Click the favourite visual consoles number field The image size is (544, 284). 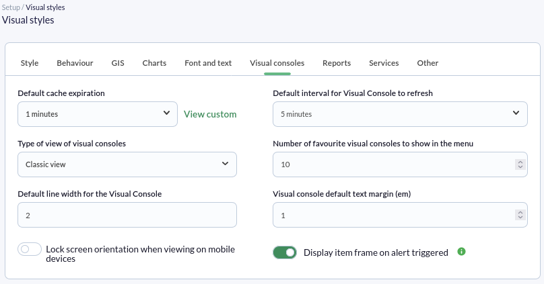tap(400, 164)
